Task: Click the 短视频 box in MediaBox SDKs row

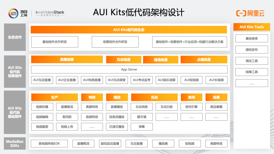Action: click(x=190, y=144)
